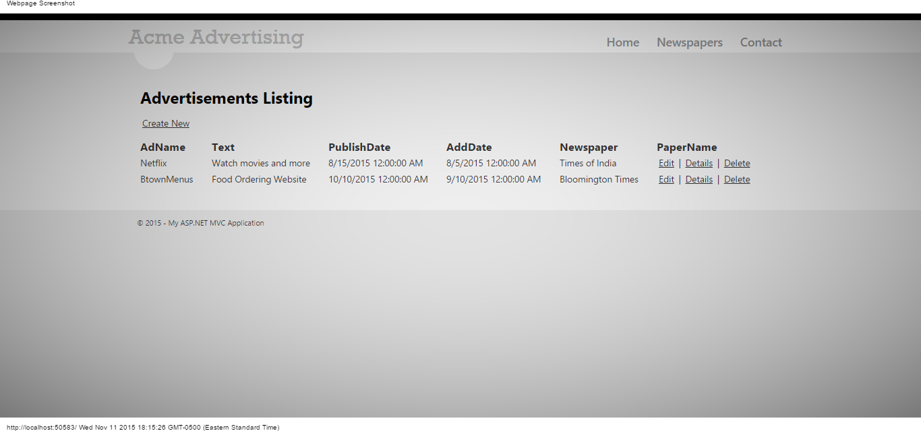The image size is (921, 431).
Task: Go to the Newspapers page
Action: (689, 42)
